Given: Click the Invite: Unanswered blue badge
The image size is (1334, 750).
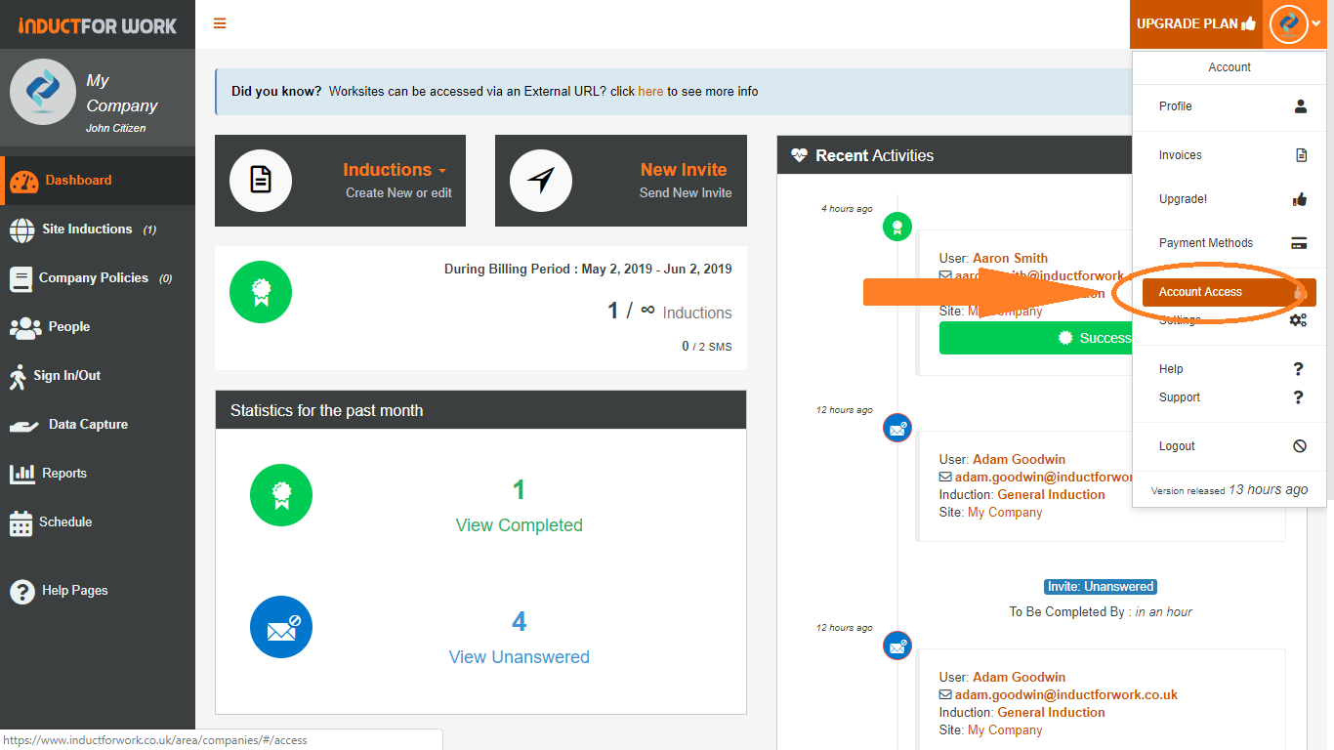Looking at the screenshot, I should 1101,587.
